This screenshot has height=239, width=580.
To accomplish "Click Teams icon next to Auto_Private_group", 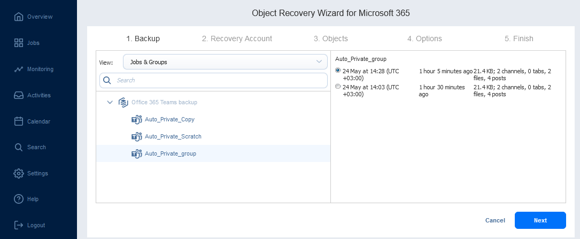I will (137, 153).
